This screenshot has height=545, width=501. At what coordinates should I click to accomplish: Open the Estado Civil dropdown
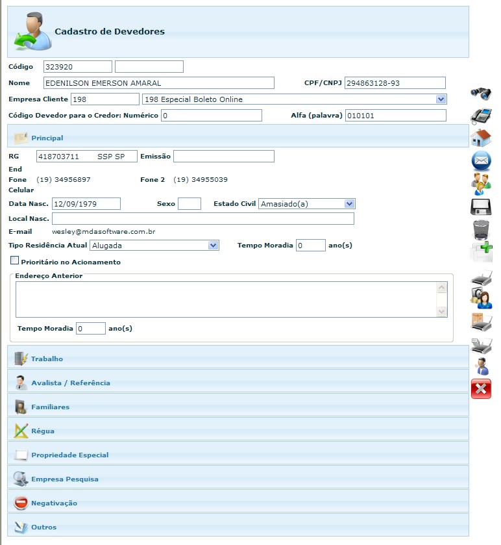(x=349, y=204)
